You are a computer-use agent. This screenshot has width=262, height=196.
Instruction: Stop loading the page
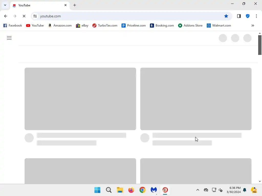(24, 16)
